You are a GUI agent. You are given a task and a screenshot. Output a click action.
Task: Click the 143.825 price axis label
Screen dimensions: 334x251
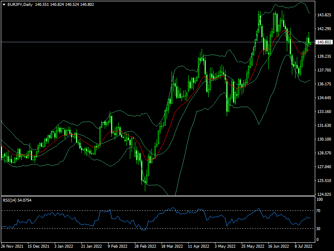(x=324, y=15)
